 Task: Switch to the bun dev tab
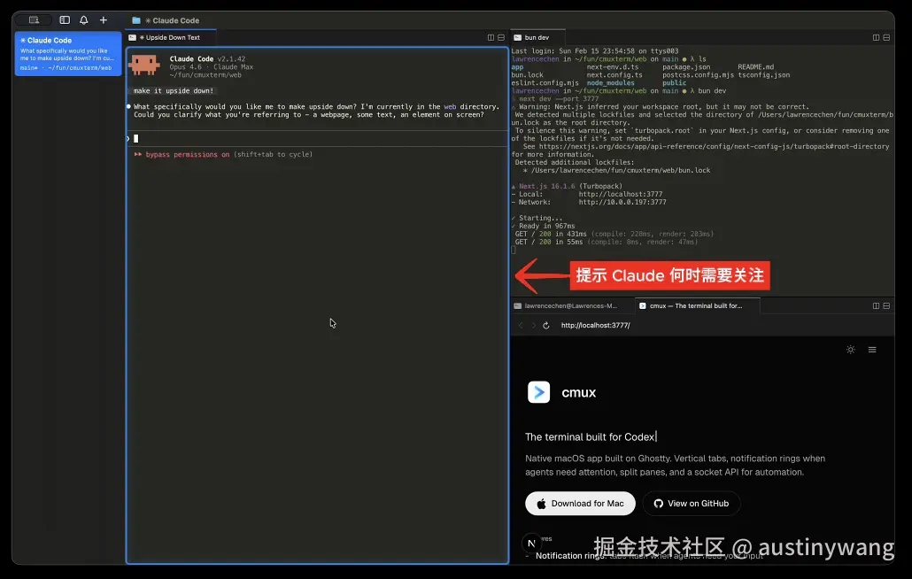536,37
